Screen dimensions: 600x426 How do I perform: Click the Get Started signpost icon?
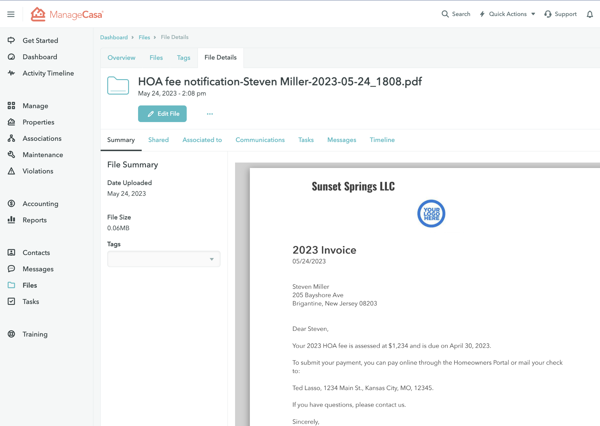tap(11, 40)
